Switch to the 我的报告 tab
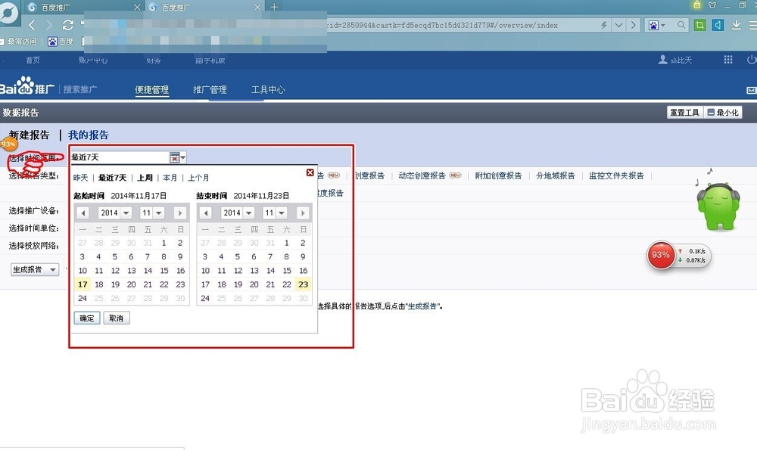Viewport: 757px width, 450px height. 89,135
